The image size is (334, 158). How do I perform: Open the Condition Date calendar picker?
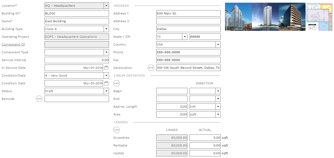pos(106,83)
